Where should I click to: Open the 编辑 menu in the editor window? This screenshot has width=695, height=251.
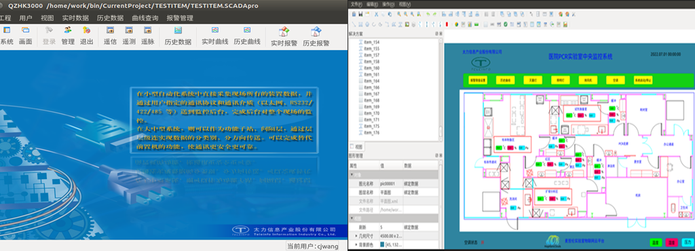point(372,4)
